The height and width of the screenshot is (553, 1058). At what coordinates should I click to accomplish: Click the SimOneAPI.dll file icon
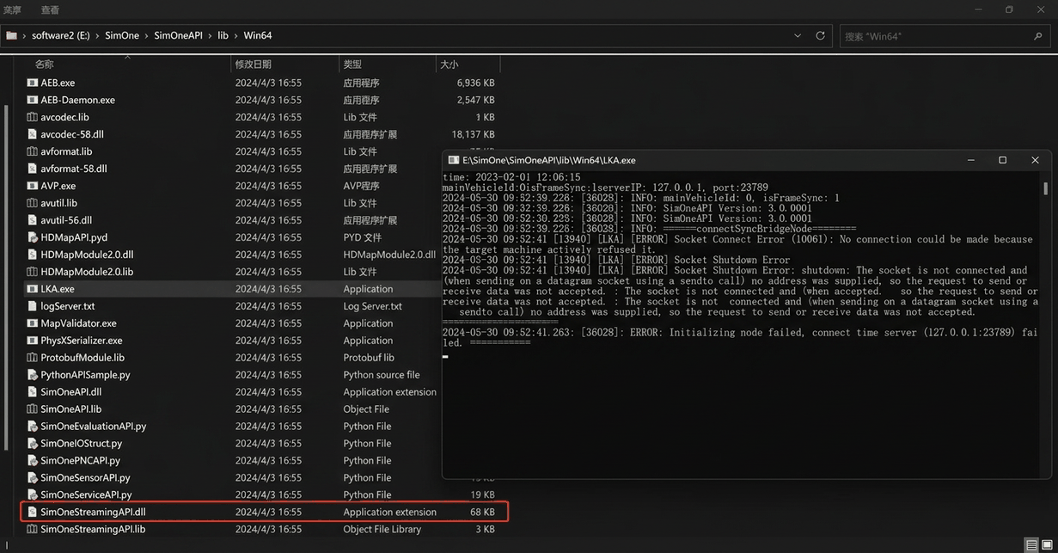[x=33, y=392]
